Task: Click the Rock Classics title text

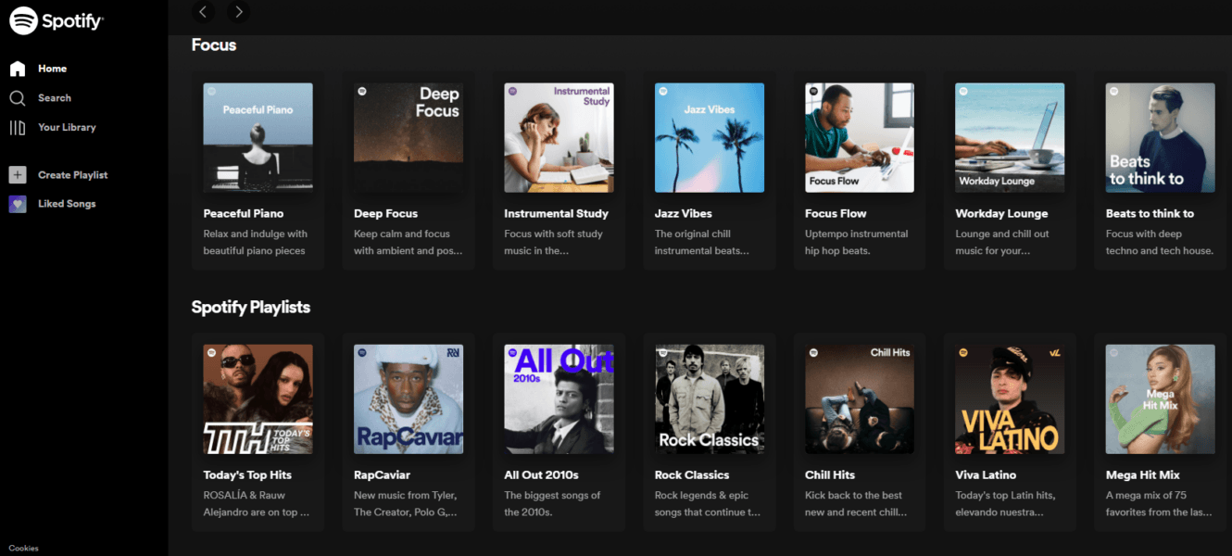Action: click(692, 475)
